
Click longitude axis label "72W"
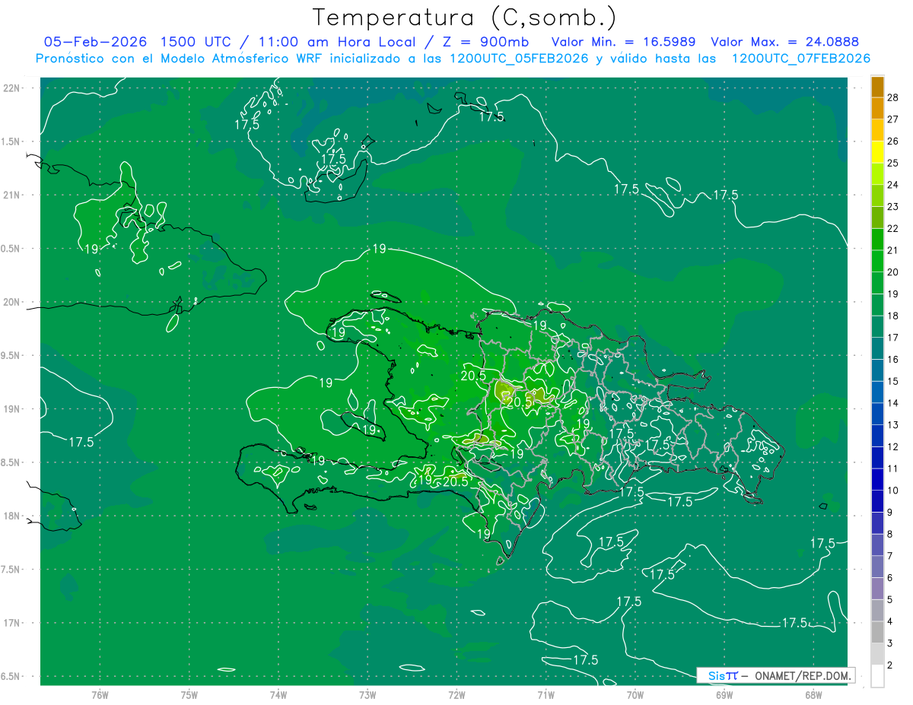tap(456, 694)
